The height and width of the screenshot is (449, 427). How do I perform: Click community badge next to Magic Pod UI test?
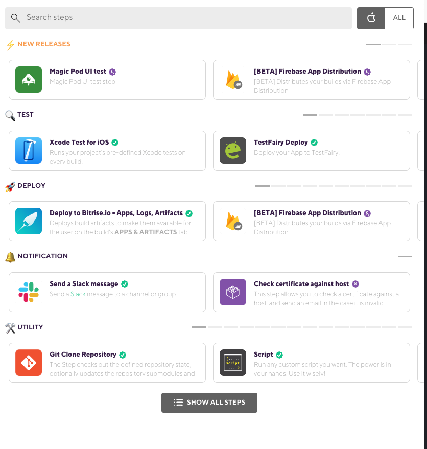(x=112, y=72)
